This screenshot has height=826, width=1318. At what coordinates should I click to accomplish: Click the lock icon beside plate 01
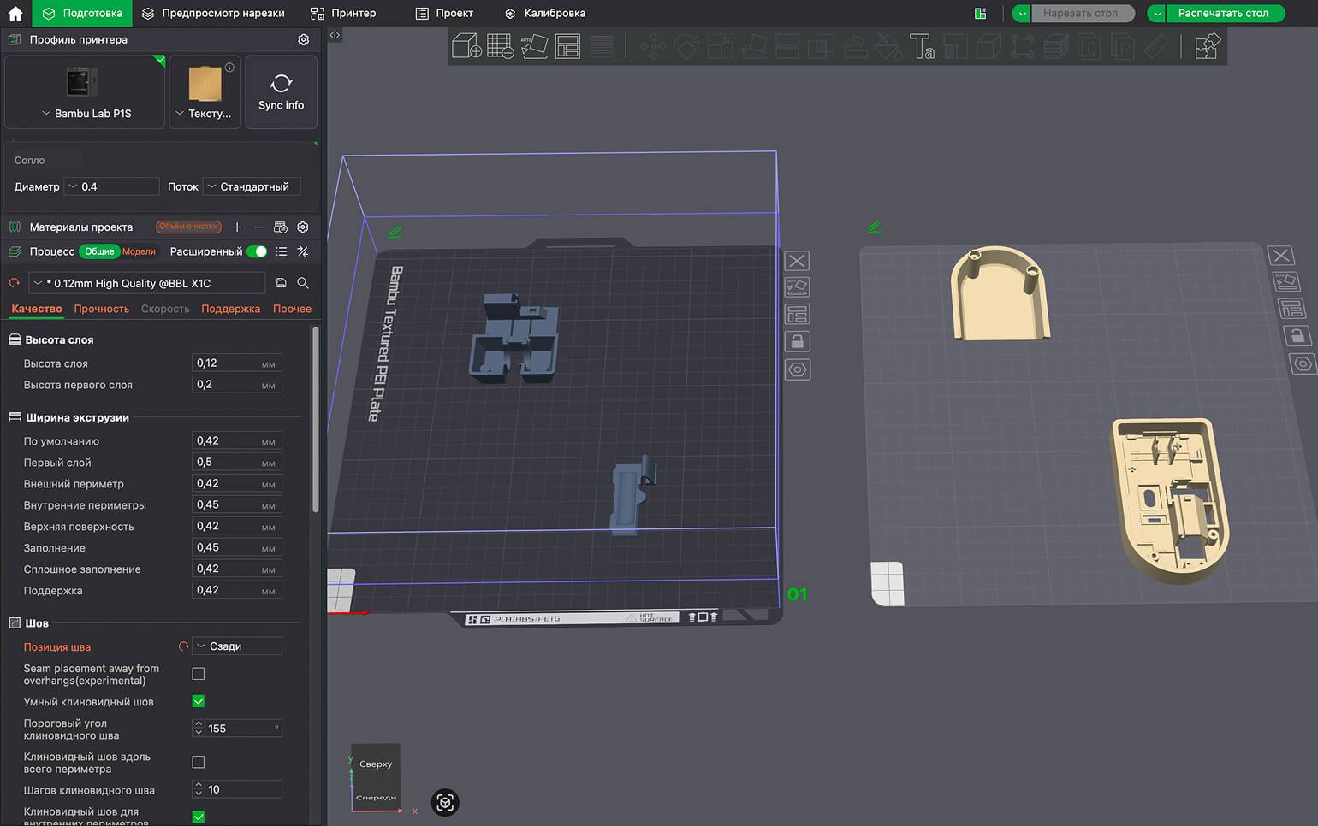point(797,342)
